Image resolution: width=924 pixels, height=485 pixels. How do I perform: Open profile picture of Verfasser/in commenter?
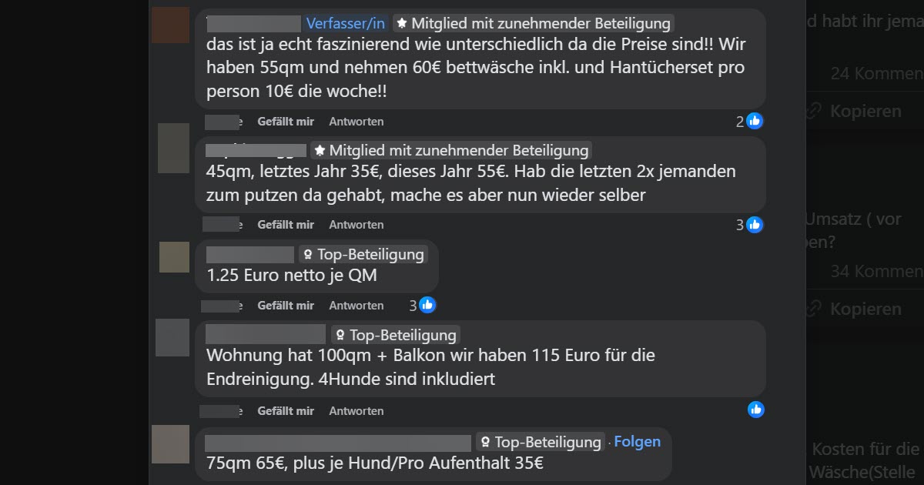[171, 25]
